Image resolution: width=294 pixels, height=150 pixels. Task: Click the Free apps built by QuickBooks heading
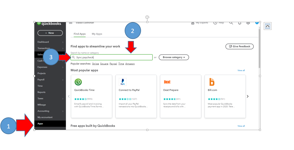[x=93, y=126]
